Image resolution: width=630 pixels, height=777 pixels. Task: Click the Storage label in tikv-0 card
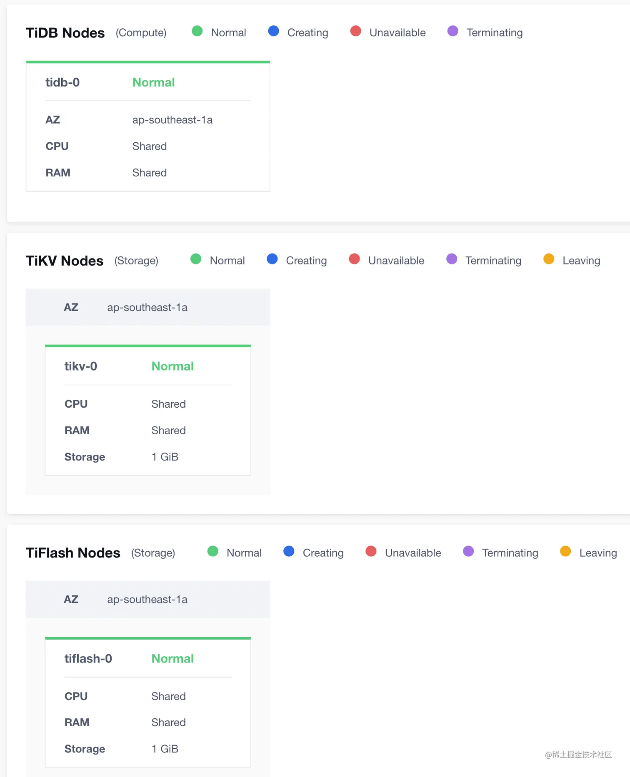(85, 457)
